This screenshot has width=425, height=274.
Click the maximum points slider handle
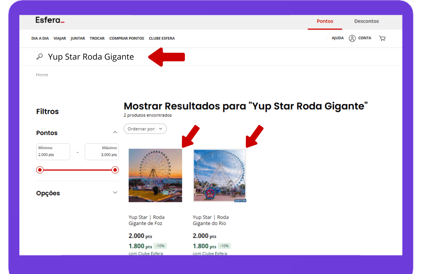pos(115,170)
